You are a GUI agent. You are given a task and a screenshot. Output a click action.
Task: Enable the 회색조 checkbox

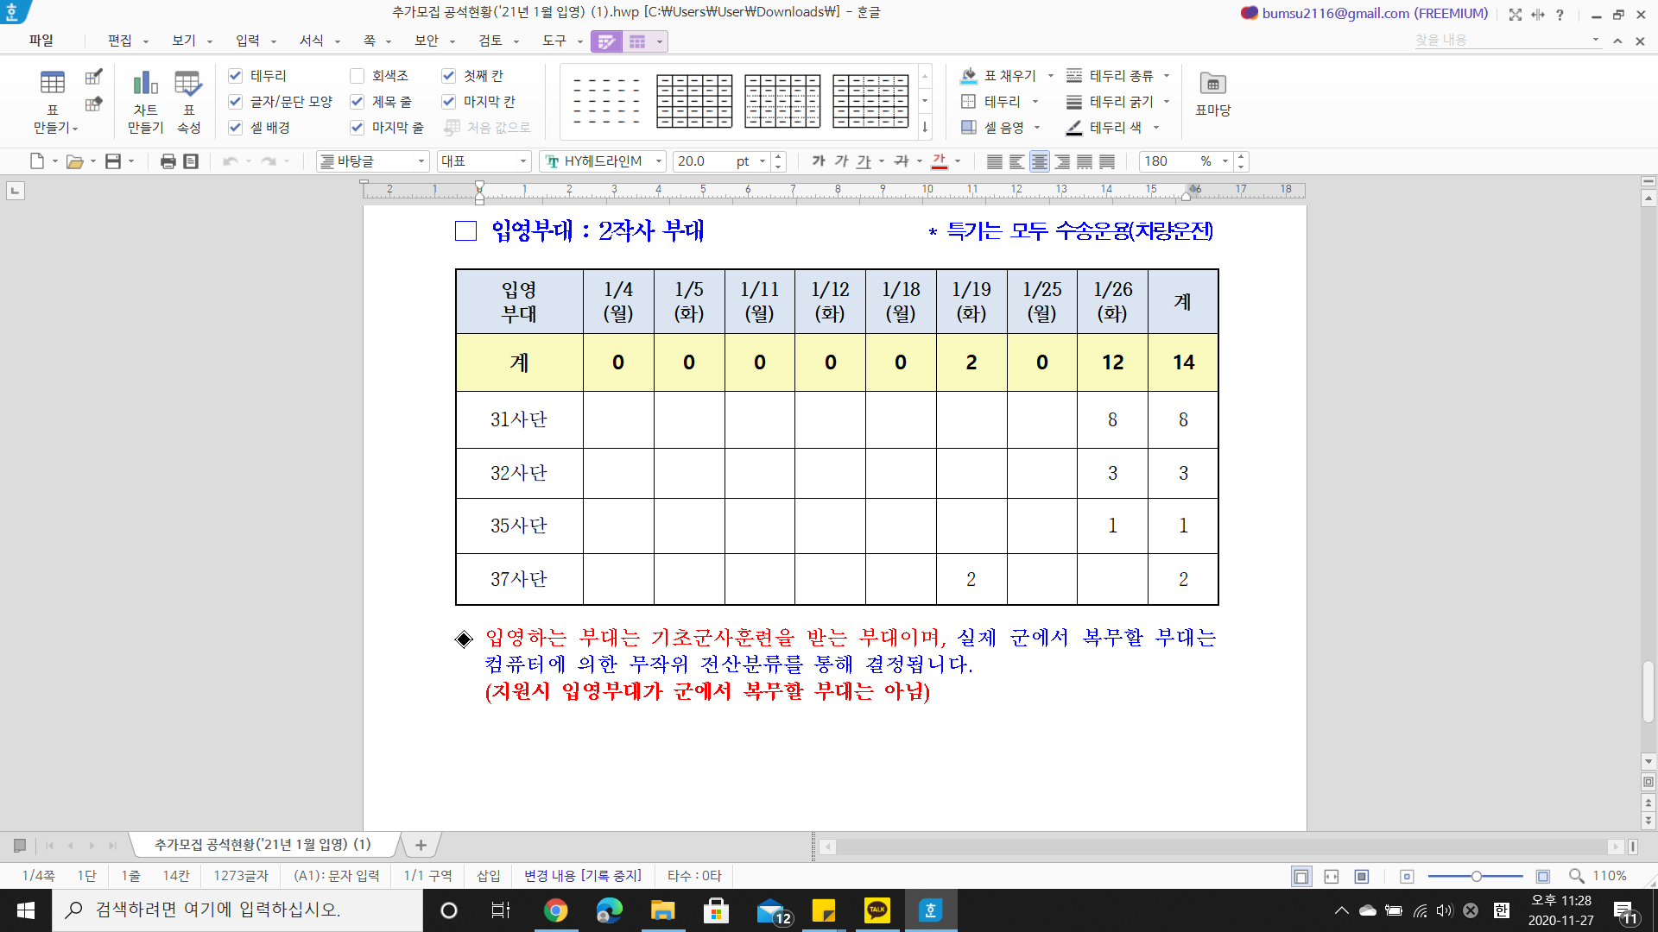click(357, 76)
